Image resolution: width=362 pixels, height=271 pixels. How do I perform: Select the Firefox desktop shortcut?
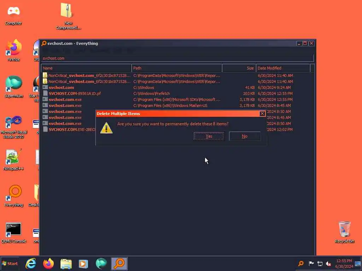[x=13, y=50]
